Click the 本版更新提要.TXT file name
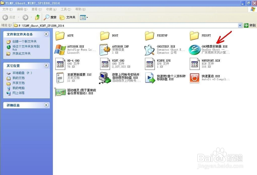 tap(79, 75)
